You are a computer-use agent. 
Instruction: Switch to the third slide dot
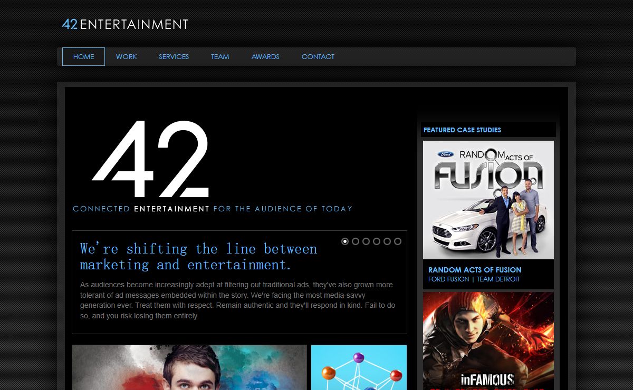pos(366,241)
